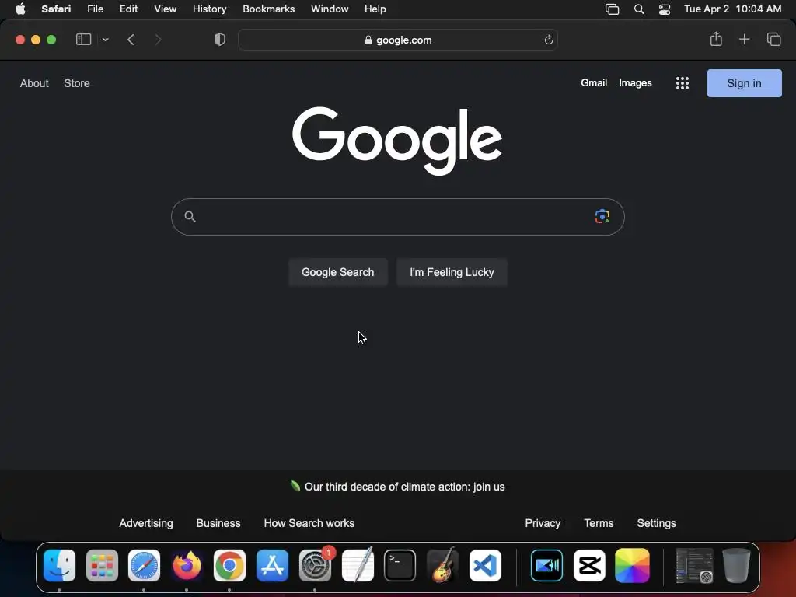Open the Business footer link
This screenshot has height=597, width=796.
tap(218, 523)
